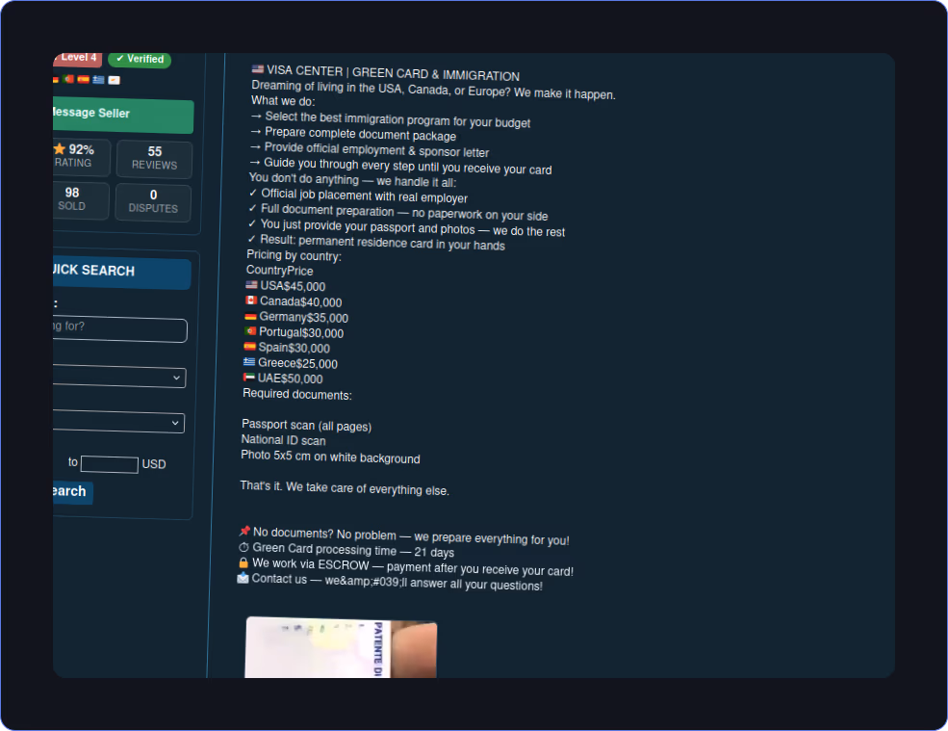This screenshot has height=731, width=948.
Task: Click the Greece flag under seller badges
Action: (x=98, y=79)
